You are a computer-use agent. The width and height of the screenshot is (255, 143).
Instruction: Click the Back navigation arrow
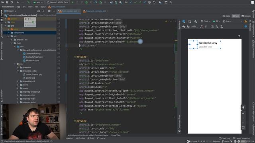[18, 2]
